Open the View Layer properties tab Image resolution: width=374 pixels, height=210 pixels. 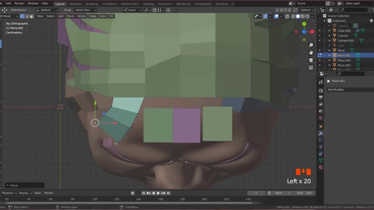pyautogui.click(x=321, y=104)
